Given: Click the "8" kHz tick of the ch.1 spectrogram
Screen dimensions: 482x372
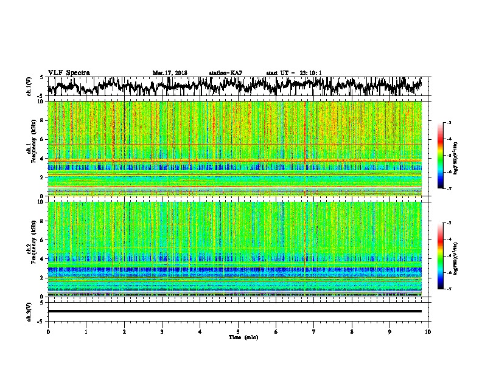Looking at the screenshot, I should tap(43, 120).
